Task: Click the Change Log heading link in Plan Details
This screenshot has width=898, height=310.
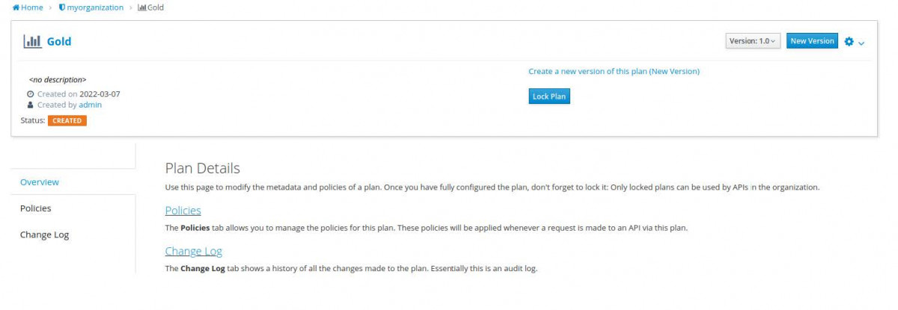Action: 193,251
